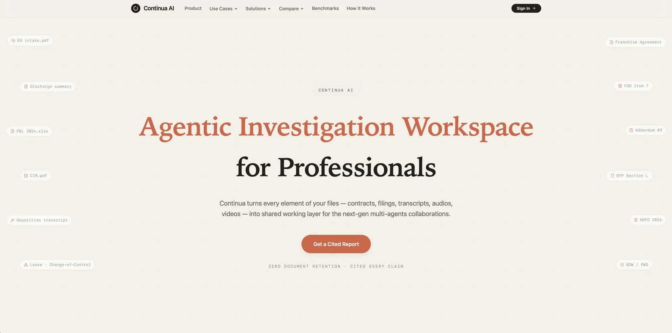
Task: Click the Continua AI brand name link
Action: click(x=159, y=8)
